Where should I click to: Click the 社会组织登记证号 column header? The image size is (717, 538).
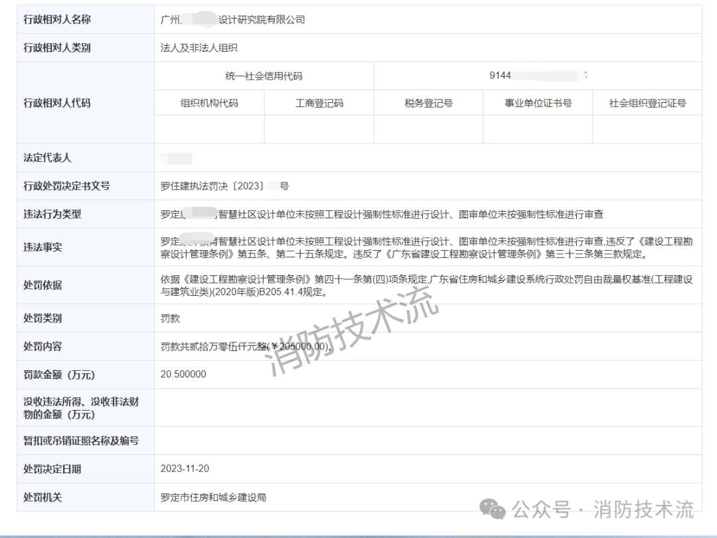647,103
